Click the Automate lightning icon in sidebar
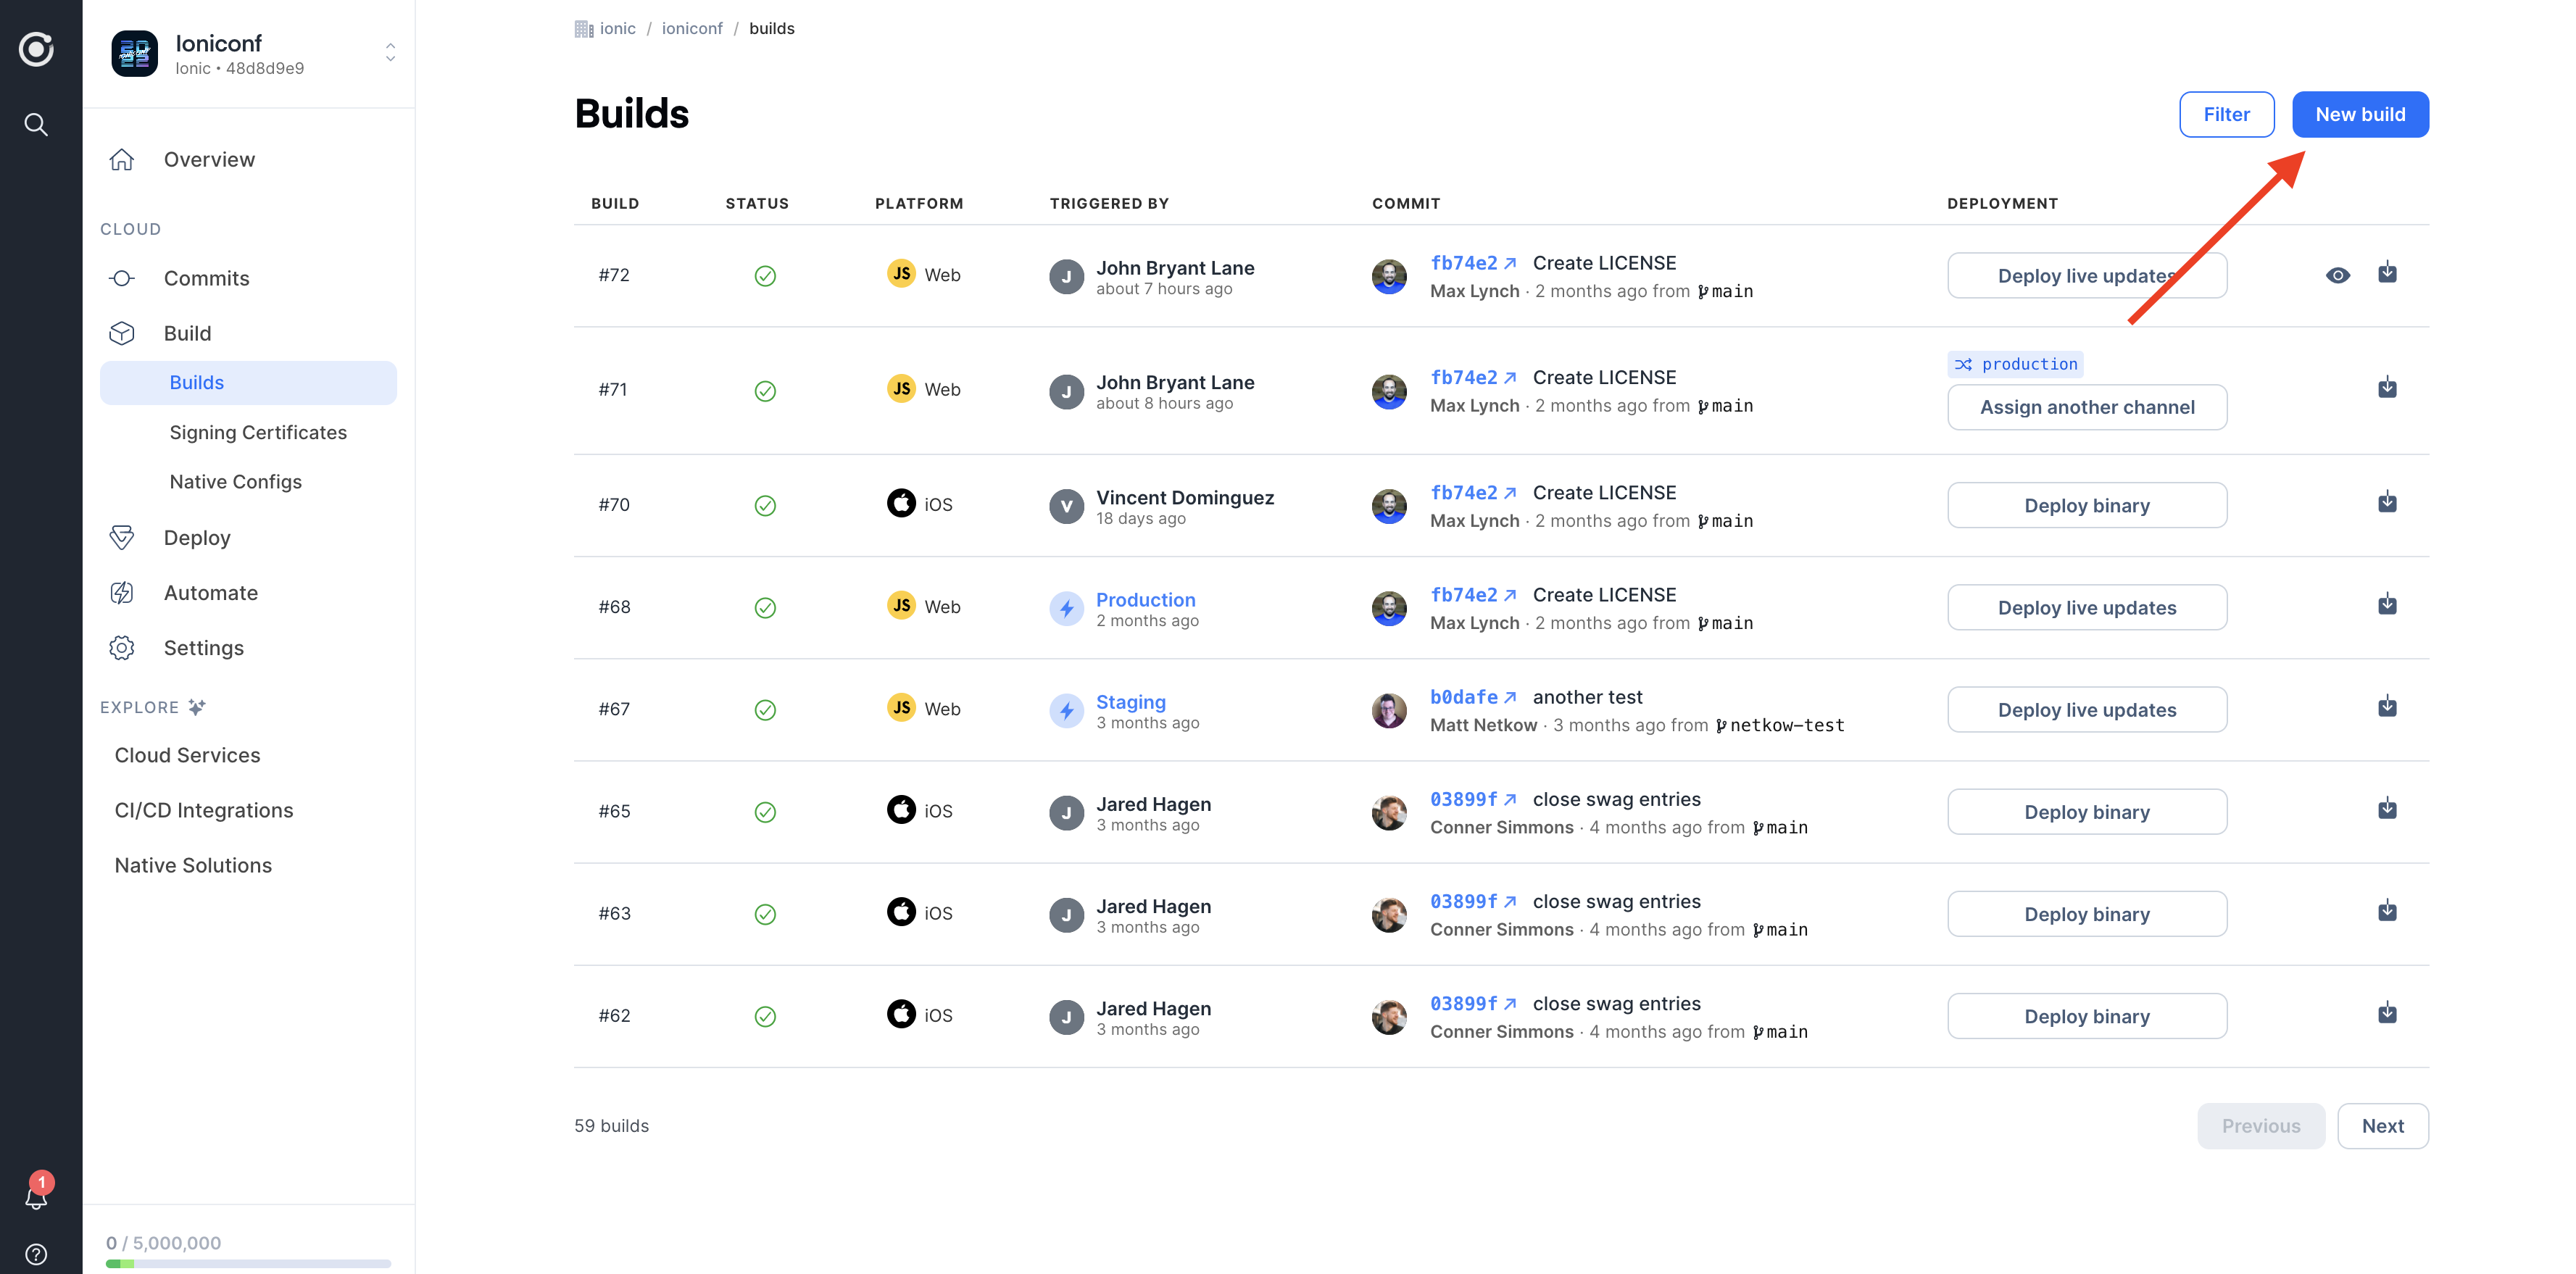This screenshot has width=2576, height=1274. (x=122, y=592)
